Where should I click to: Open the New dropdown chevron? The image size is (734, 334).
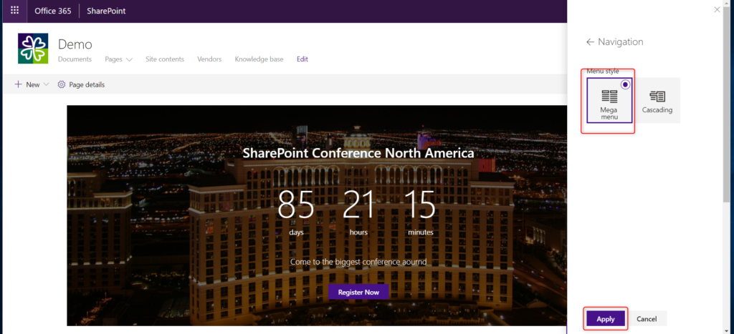tap(46, 84)
